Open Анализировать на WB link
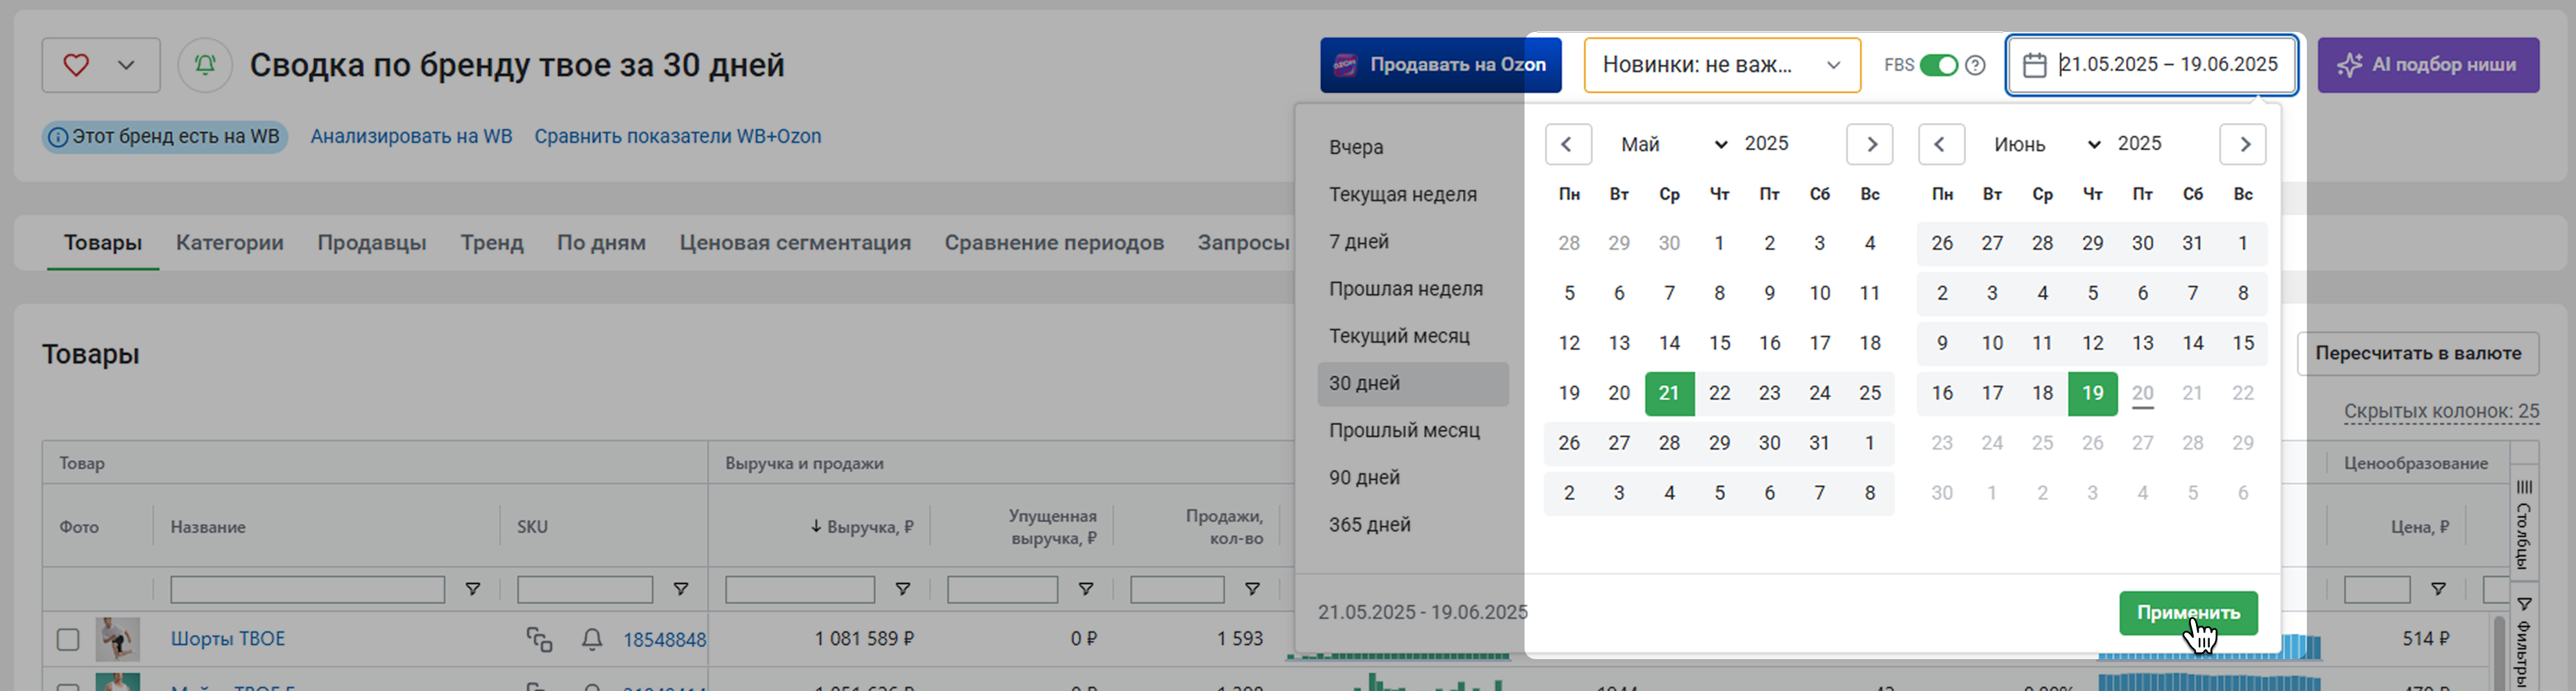This screenshot has height=691, width=2576. pyautogui.click(x=411, y=137)
